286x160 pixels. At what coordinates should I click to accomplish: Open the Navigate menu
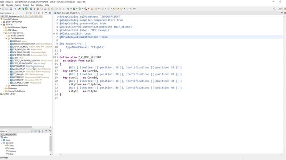(9, 5)
